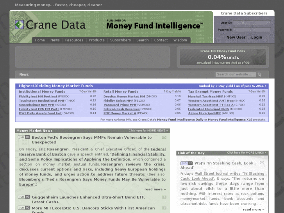Open Oppenheimer Inst MMF link
This screenshot has height=213, width=284.
(37, 105)
